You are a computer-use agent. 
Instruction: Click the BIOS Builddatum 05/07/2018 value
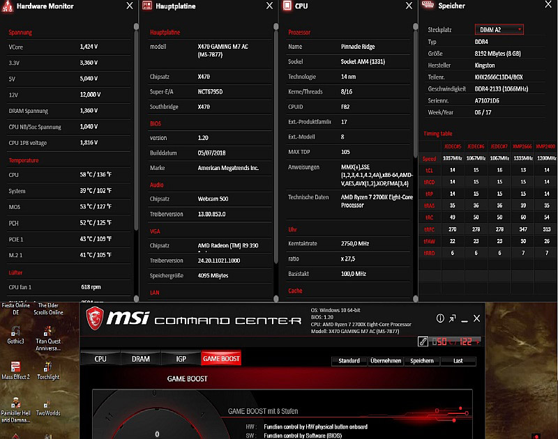211,153
